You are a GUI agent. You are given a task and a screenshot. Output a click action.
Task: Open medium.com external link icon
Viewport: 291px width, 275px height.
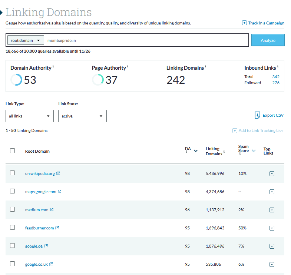(x=52, y=209)
